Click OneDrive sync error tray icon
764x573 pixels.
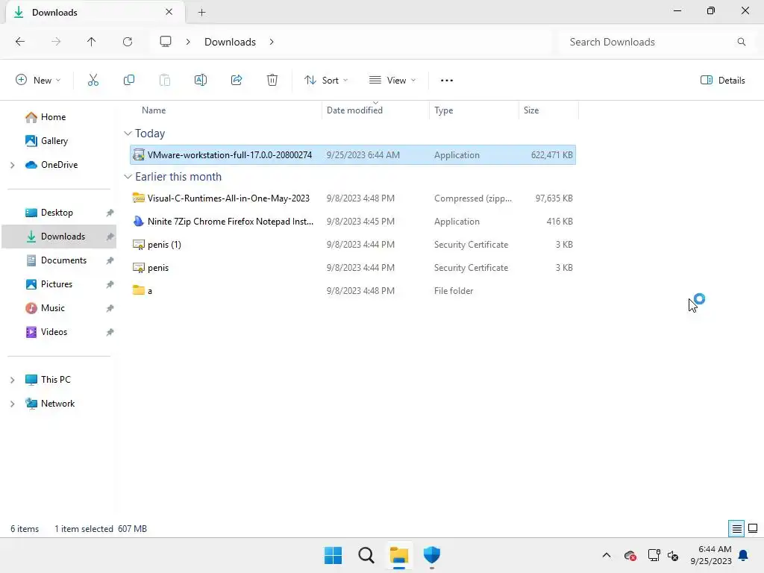coord(630,555)
